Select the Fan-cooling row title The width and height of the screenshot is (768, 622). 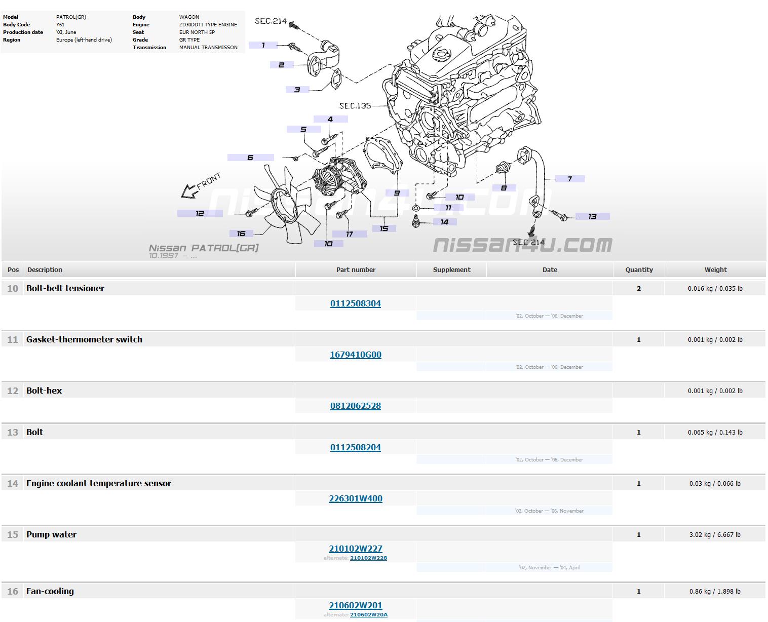pos(50,591)
